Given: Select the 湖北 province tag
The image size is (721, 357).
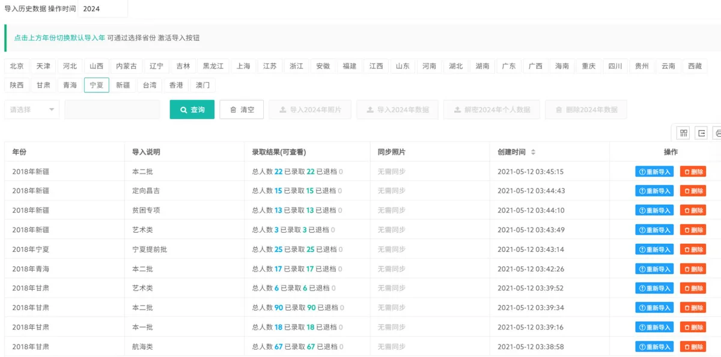Looking at the screenshot, I should click(x=456, y=66).
